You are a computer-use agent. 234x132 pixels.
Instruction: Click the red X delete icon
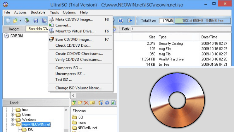click(x=86, y=103)
